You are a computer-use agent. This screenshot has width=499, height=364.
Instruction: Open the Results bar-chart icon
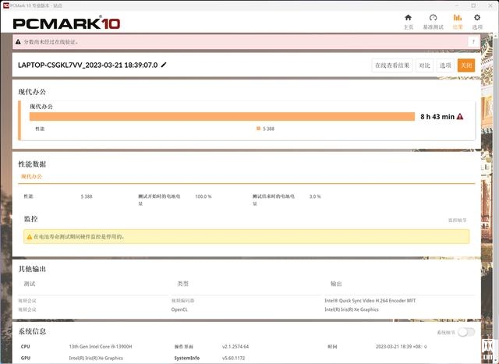click(x=458, y=17)
